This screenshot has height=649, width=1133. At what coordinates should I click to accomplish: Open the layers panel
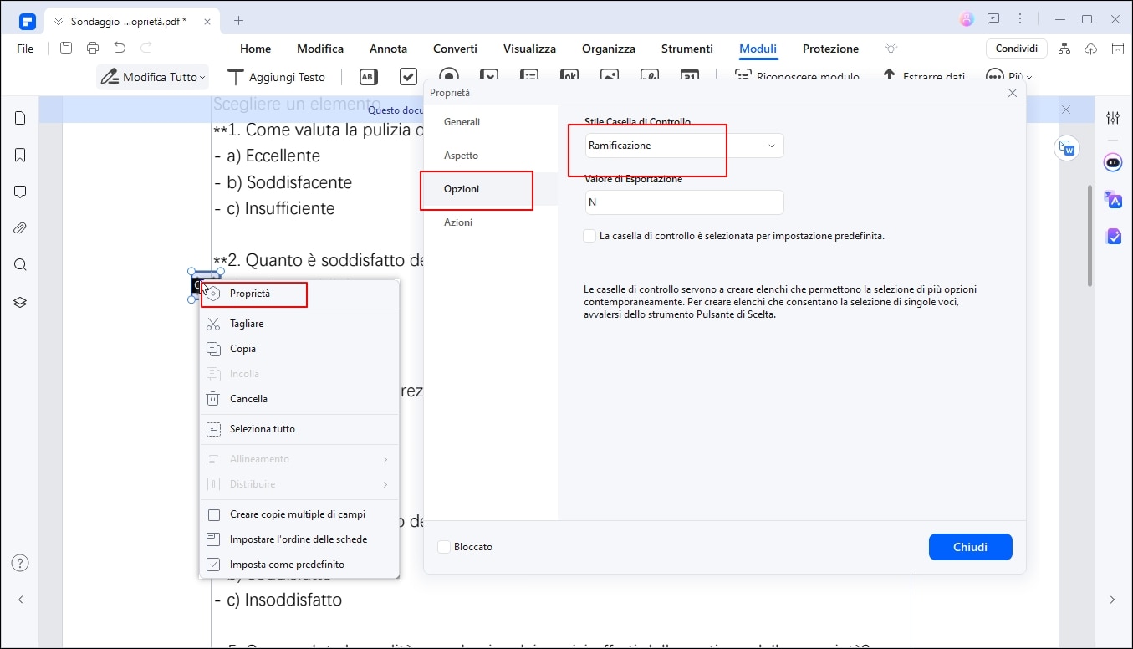[x=21, y=302]
